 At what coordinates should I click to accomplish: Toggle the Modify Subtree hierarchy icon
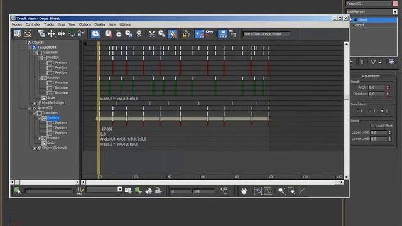[222, 33]
